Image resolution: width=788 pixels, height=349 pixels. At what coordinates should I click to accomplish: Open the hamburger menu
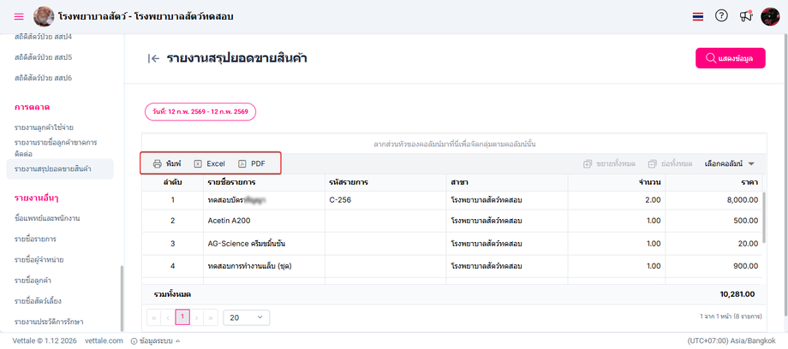(19, 16)
